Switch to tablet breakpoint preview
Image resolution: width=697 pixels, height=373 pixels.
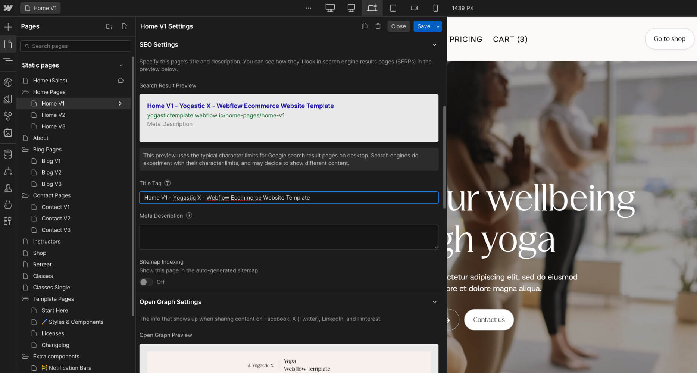(393, 8)
